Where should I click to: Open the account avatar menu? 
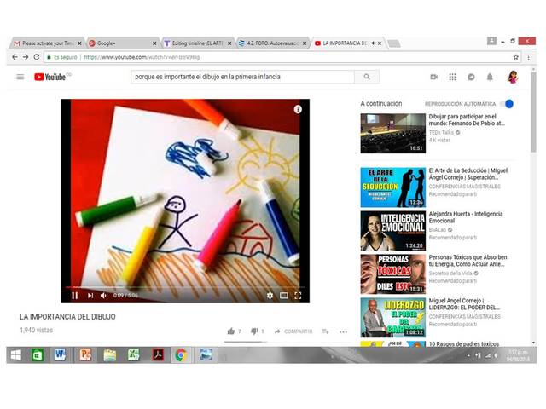click(x=512, y=77)
